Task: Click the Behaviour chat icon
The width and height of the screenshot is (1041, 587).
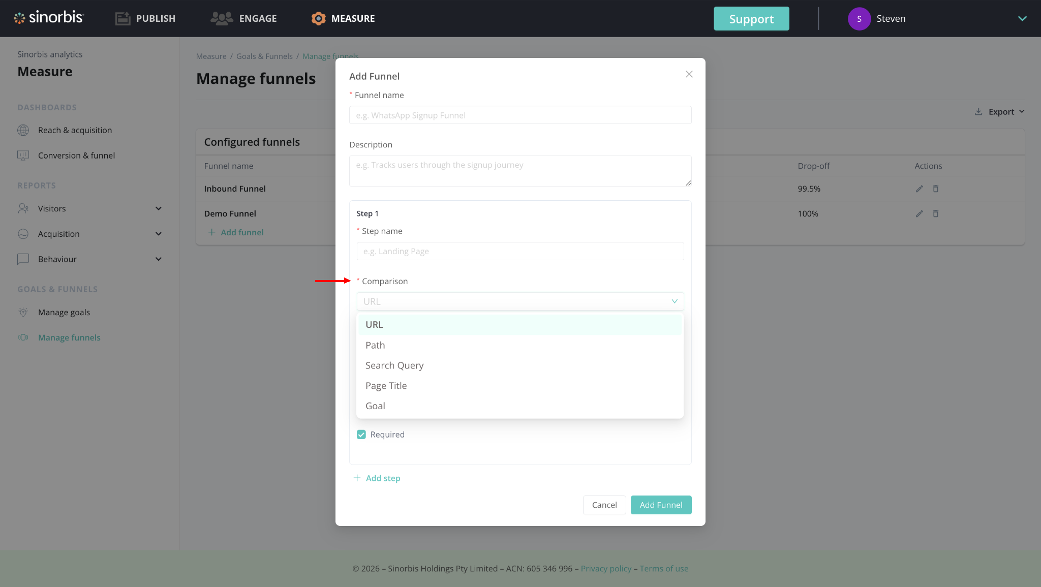Action: point(23,259)
